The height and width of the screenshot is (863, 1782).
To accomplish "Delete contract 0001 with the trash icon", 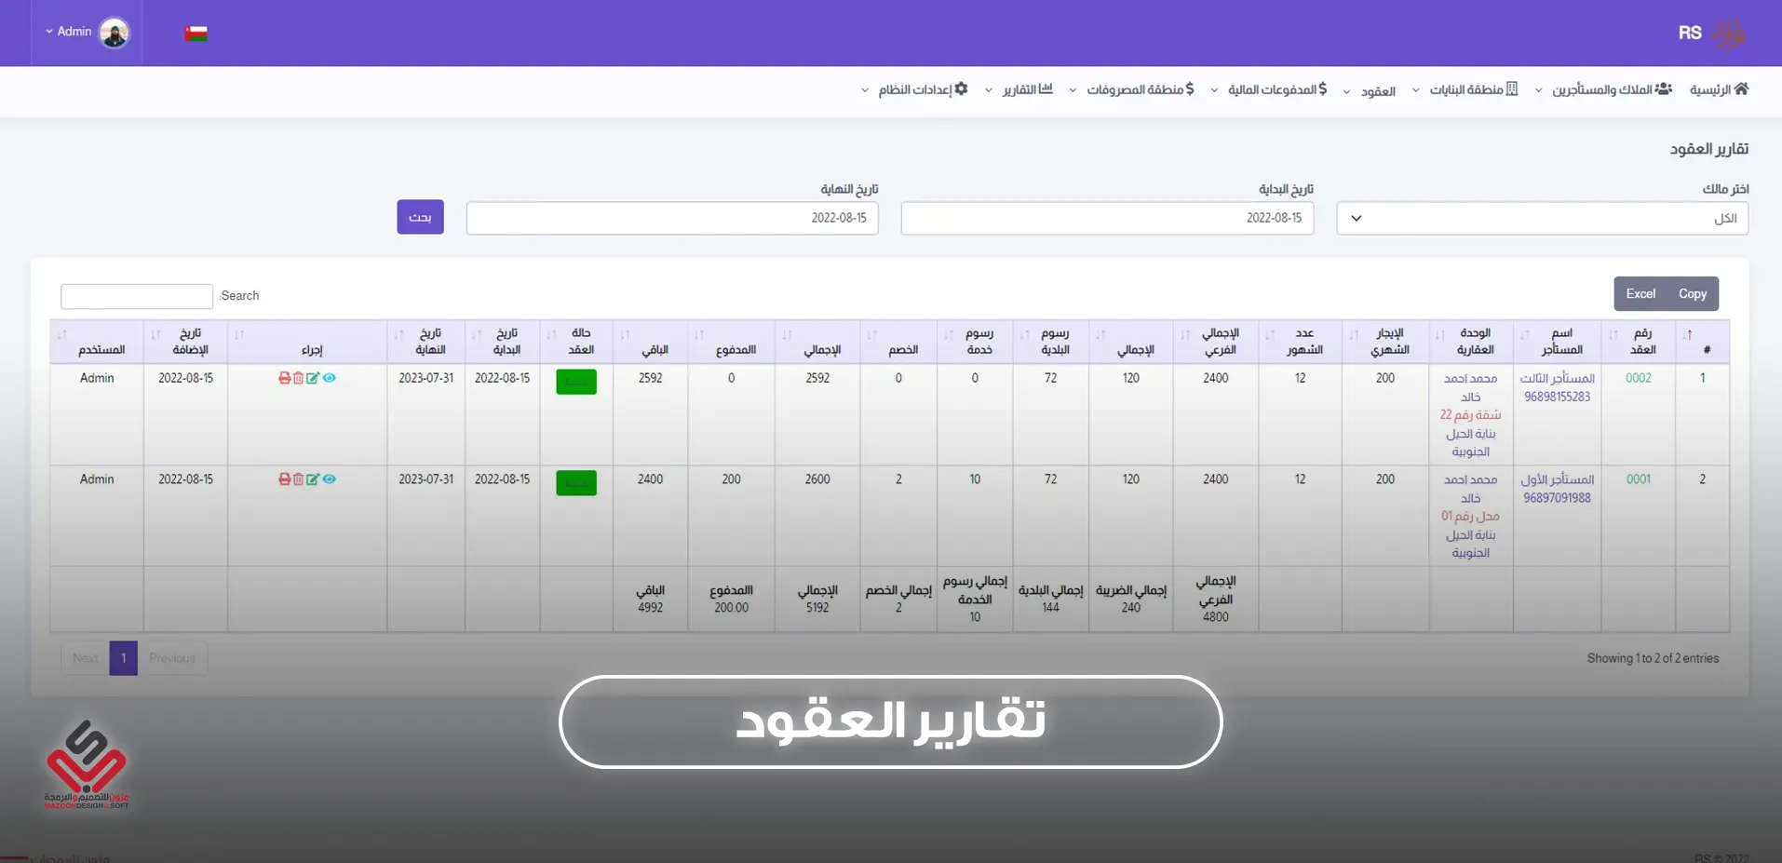I will click(298, 479).
